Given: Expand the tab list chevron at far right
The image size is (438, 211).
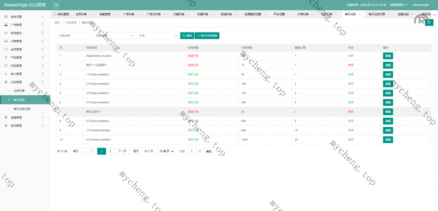Looking at the screenshot, I should pos(434,14).
